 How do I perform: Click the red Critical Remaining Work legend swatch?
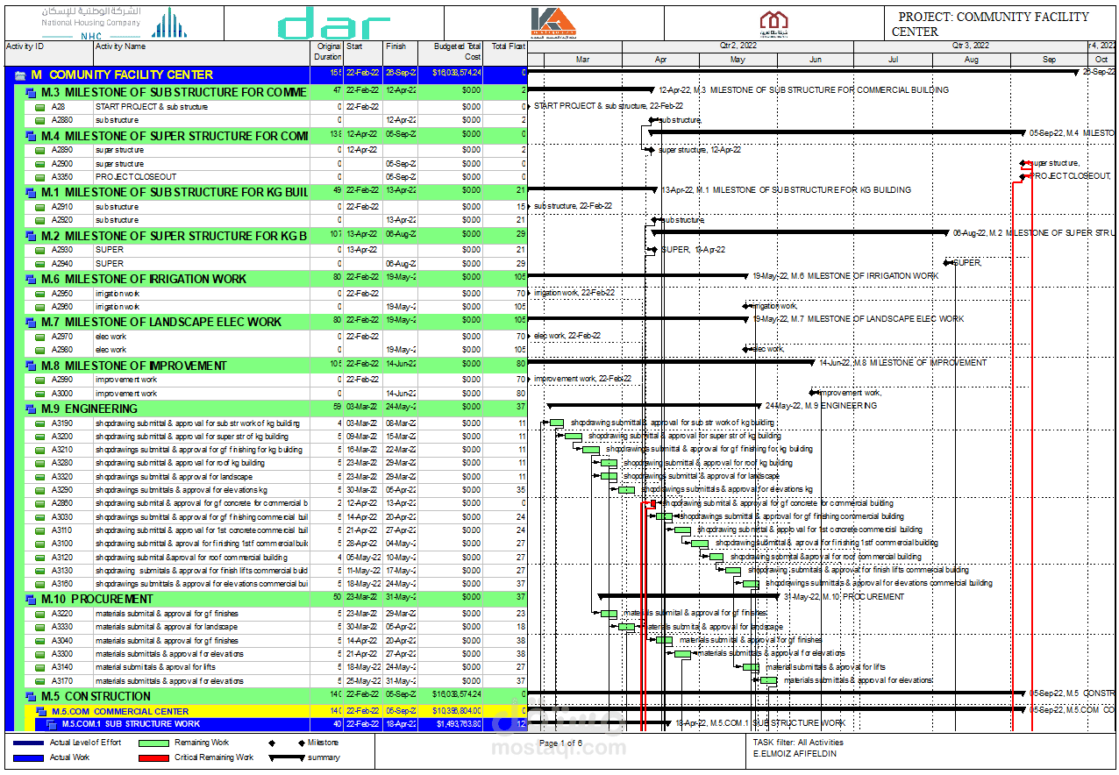pyautogui.click(x=152, y=757)
